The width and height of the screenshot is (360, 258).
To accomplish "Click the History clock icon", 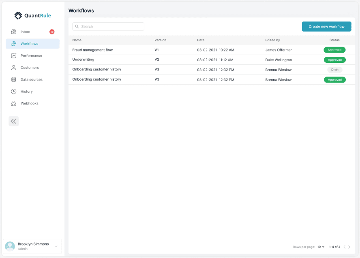I will 13,91.
